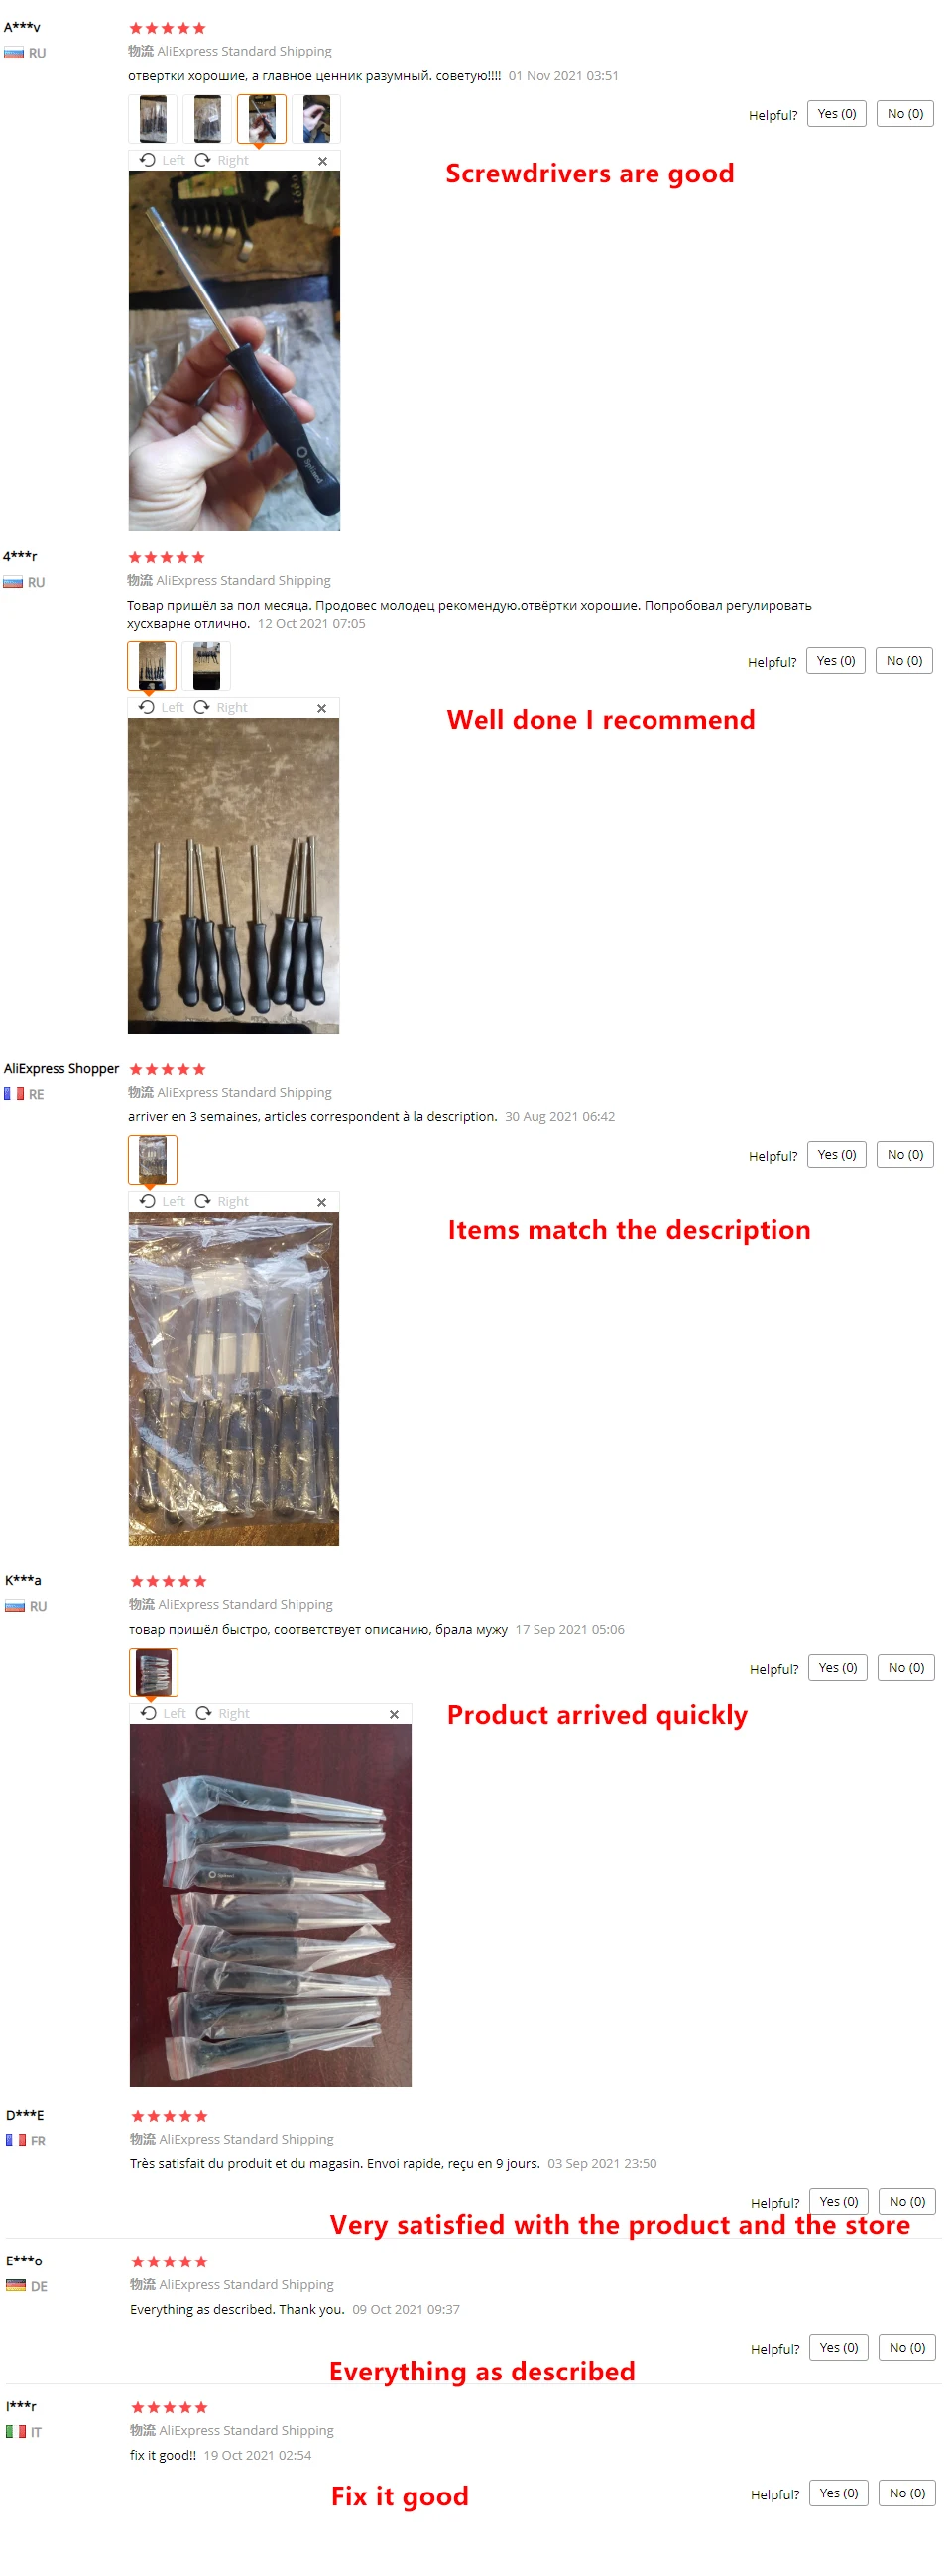Mark A***v's review helpful with Yes
The height and width of the screenshot is (2551, 952).
coord(837,114)
